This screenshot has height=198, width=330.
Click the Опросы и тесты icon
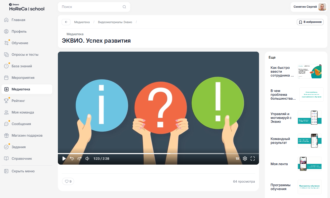pyautogui.click(x=6, y=55)
